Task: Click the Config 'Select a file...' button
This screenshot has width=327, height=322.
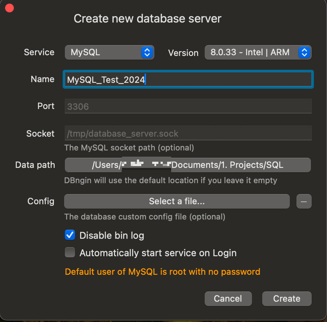Action: (177, 201)
